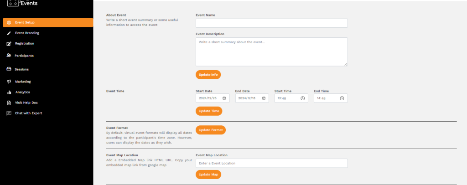467x185 pixels.
Task: Click the Sessions envelope icon
Action: pos(9,70)
